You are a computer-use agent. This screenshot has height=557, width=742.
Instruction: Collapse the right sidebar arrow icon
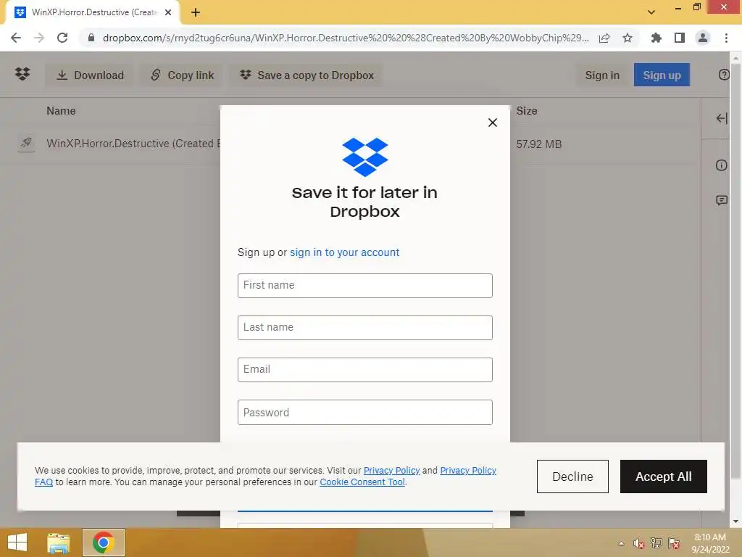pyautogui.click(x=721, y=118)
